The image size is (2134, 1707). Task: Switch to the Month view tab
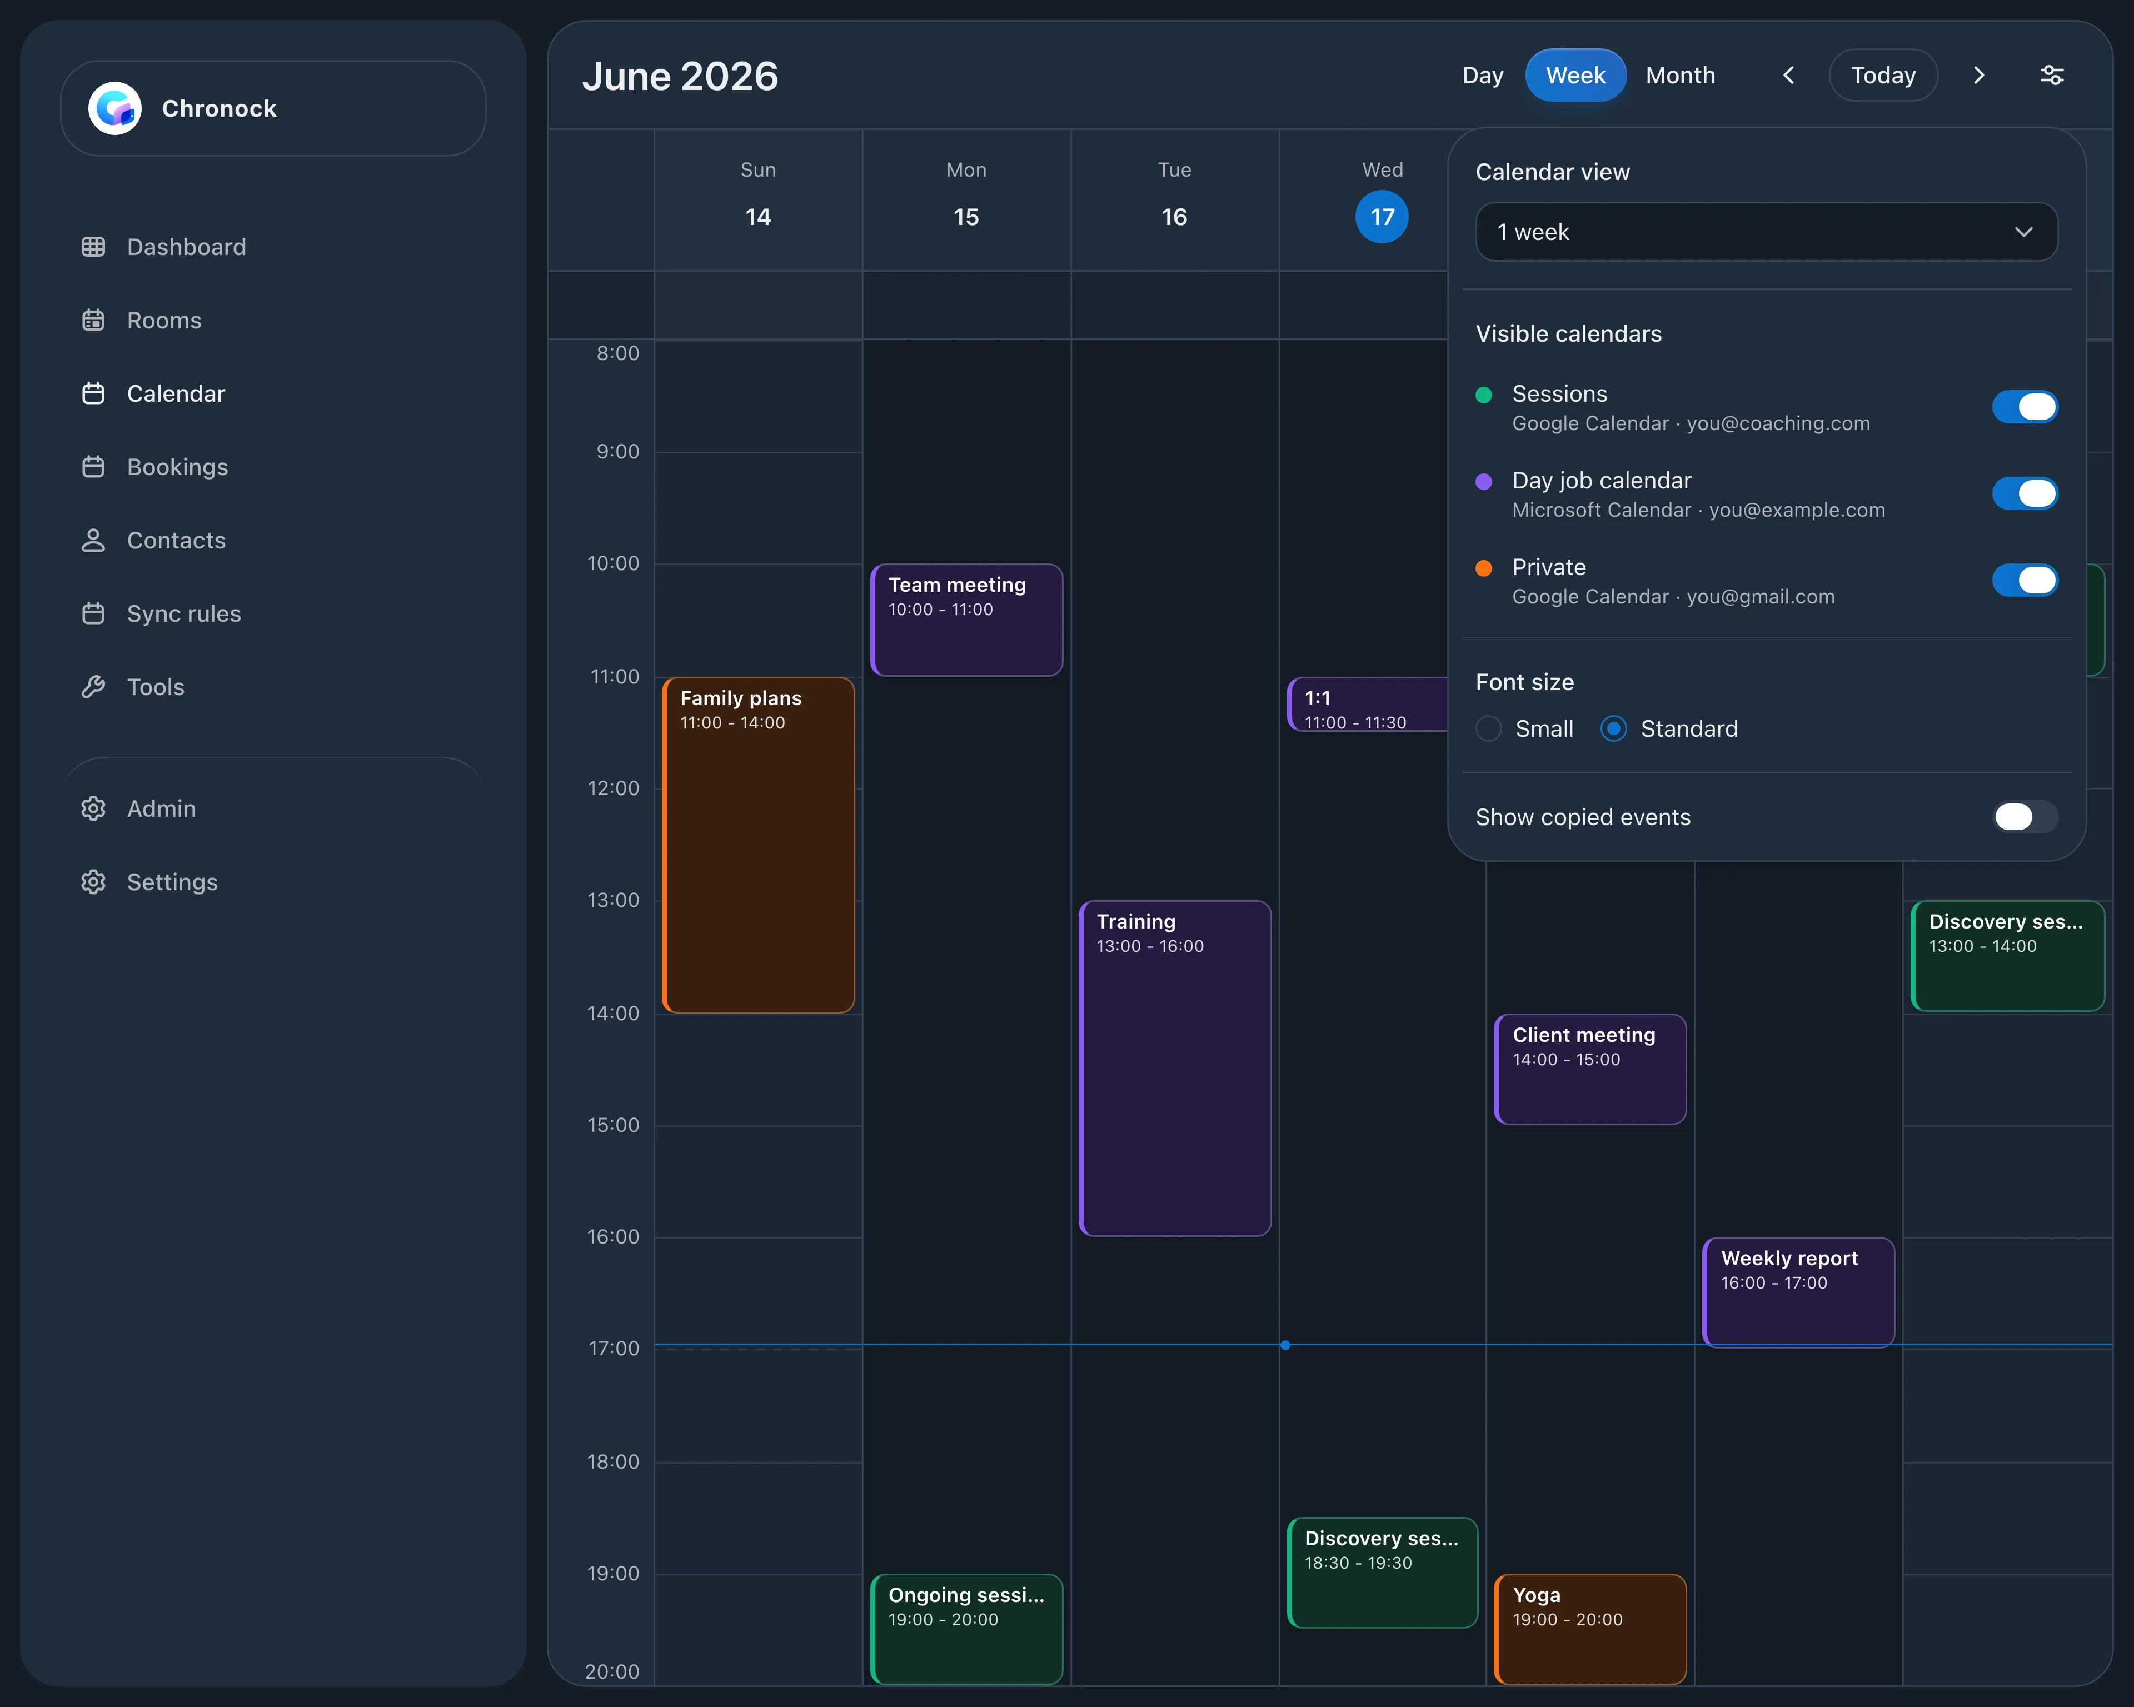[1679, 75]
